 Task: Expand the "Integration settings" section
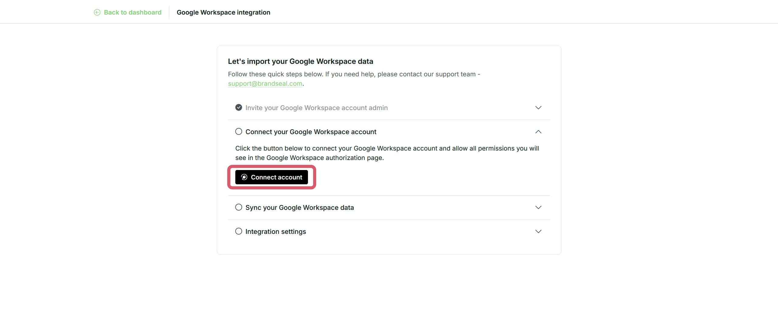coord(538,231)
